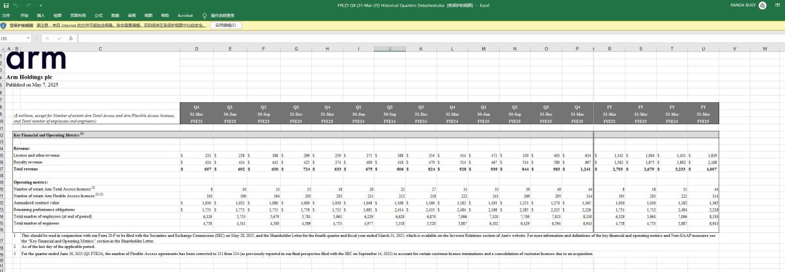Image resolution: width=785 pixels, height=272 pixels.
Task: Click the Name Box showing J35
Action: (13, 38)
